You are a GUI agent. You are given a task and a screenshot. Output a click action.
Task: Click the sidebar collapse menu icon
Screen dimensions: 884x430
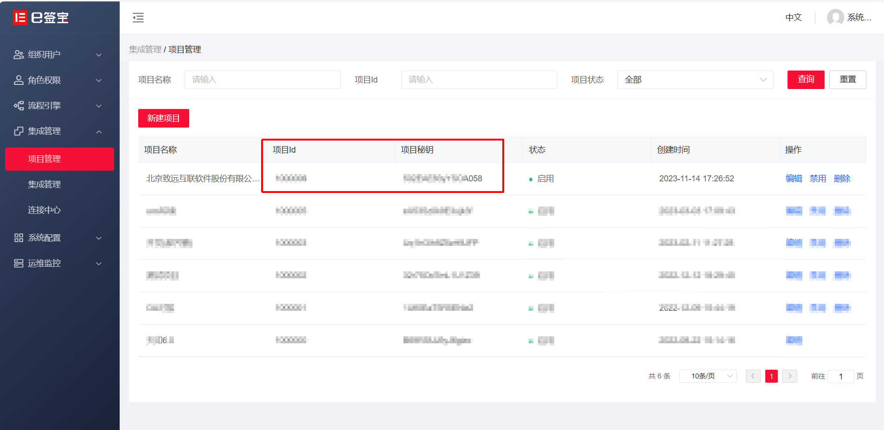138,18
